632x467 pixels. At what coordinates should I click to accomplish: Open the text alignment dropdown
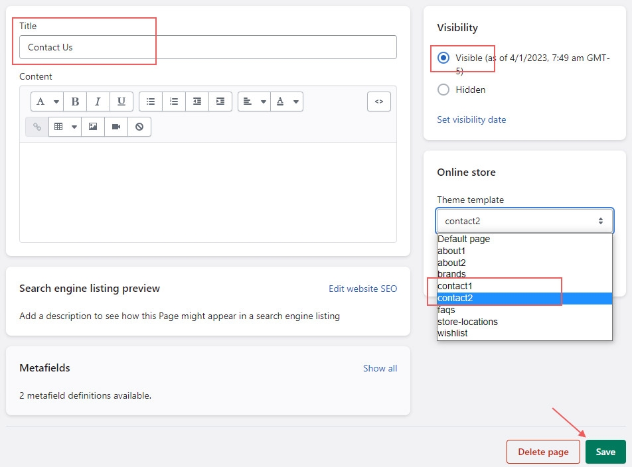[x=254, y=101]
